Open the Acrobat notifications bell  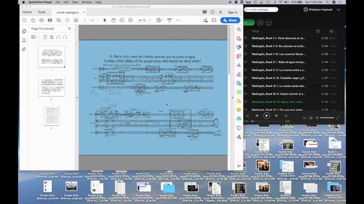click(221, 12)
